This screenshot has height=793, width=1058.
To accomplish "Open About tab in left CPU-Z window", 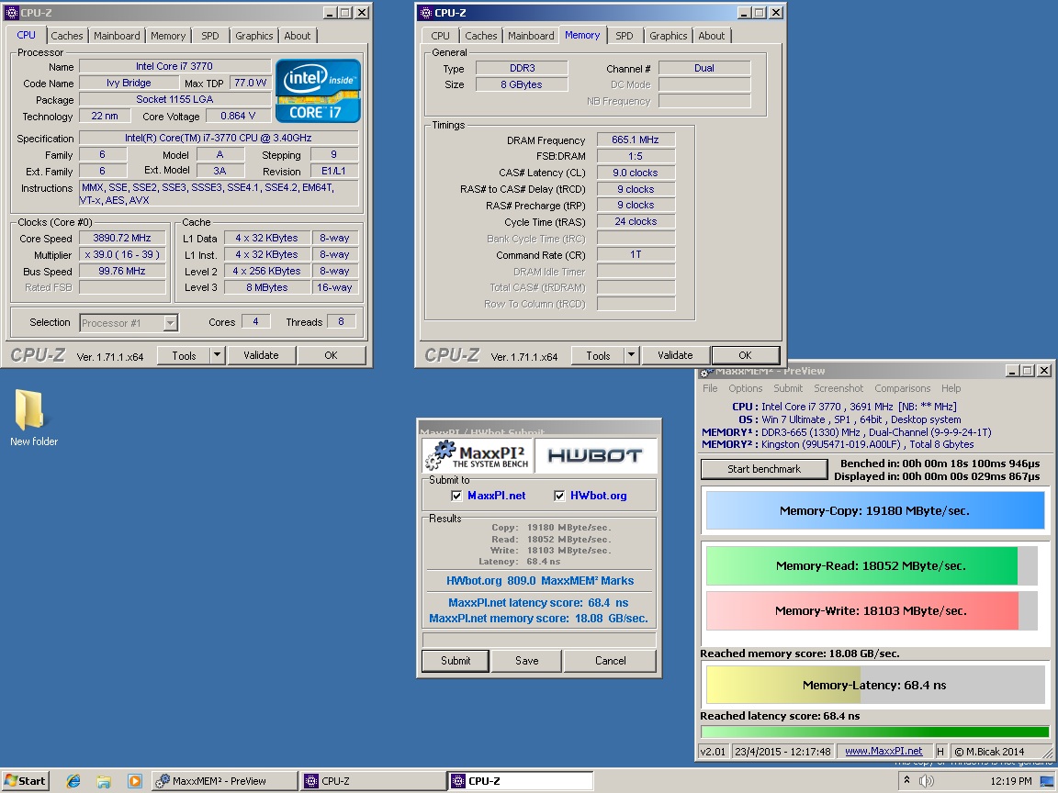I will 298,36.
